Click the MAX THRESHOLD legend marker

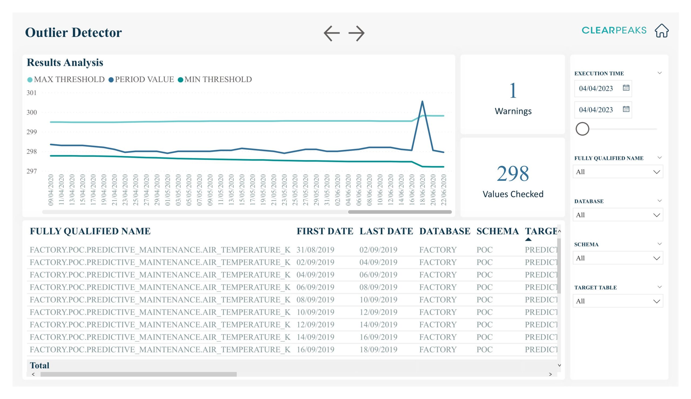click(30, 80)
